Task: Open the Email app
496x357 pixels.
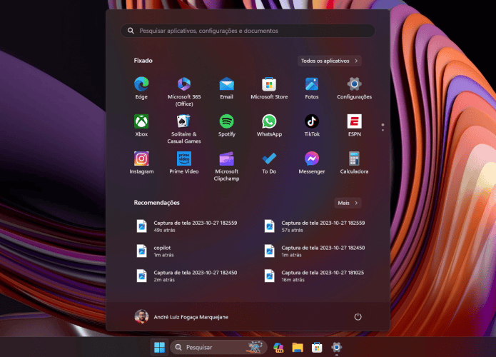Action: coord(226,89)
